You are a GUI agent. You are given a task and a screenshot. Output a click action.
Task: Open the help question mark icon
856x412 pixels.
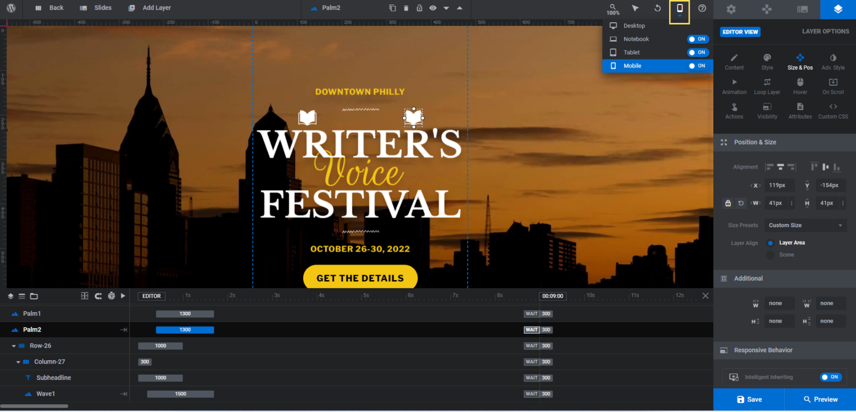tap(702, 8)
